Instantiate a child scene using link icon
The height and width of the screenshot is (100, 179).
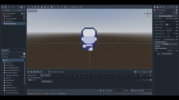point(5,7)
